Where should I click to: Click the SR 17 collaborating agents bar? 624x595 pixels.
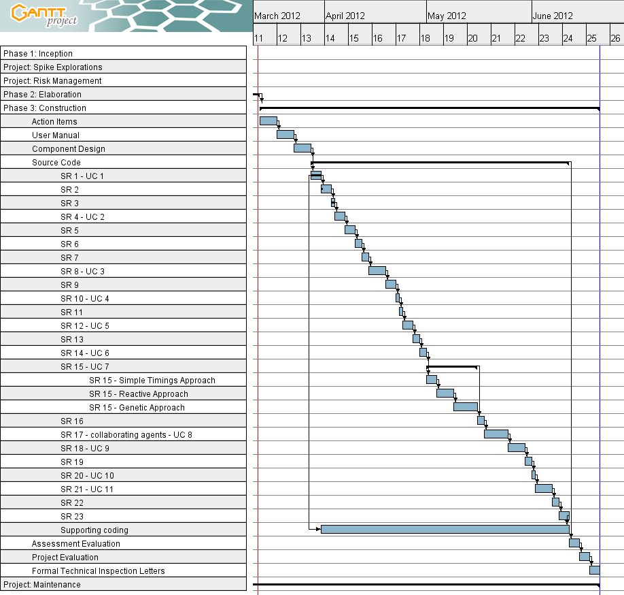click(x=496, y=434)
